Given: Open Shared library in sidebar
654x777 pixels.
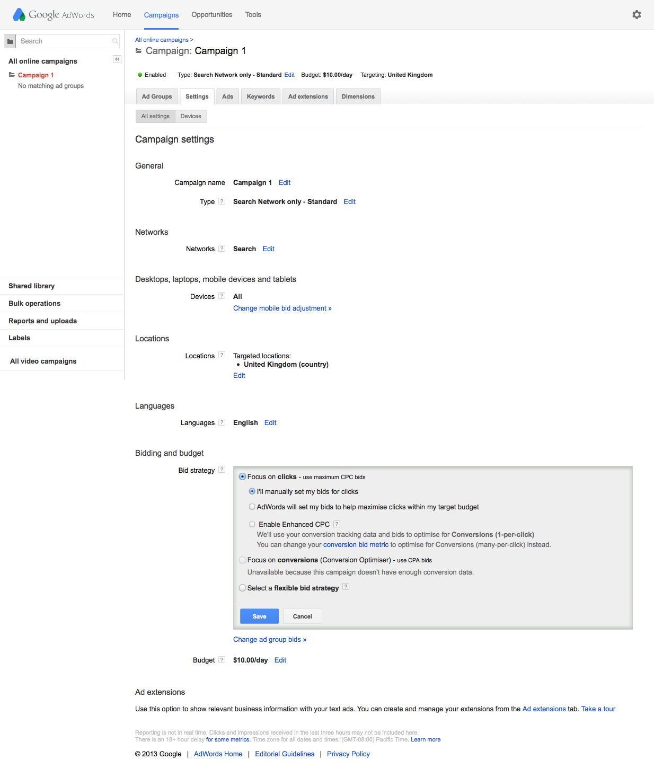Looking at the screenshot, I should [x=32, y=286].
